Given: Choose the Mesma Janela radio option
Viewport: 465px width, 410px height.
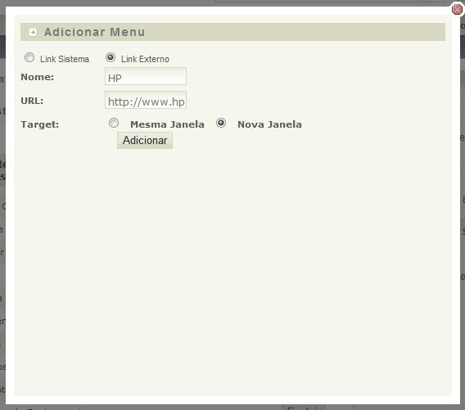Looking at the screenshot, I should point(114,123).
